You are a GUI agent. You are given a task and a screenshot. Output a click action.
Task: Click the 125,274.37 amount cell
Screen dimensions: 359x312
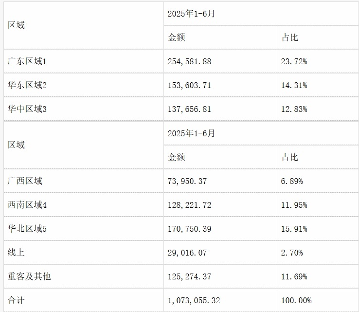[190, 276]
